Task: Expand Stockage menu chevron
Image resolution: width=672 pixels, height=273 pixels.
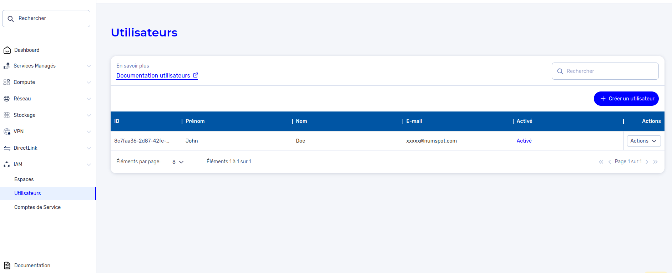Action: point(89,115)
